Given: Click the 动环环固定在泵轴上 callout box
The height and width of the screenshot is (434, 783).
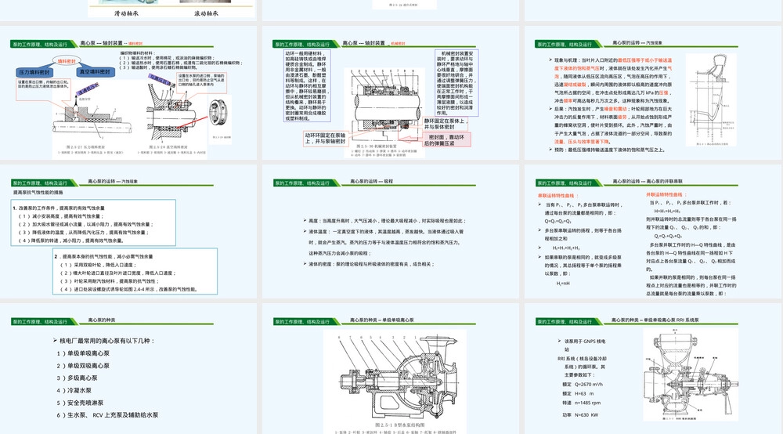Looking at the screenshot, I should (325, 139).
